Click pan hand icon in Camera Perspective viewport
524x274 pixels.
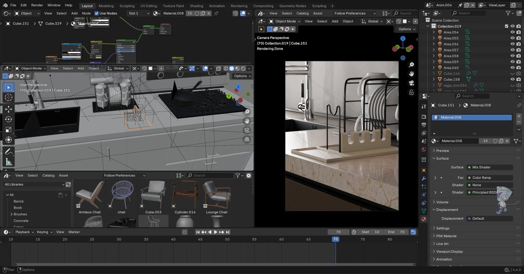(411, 74)
